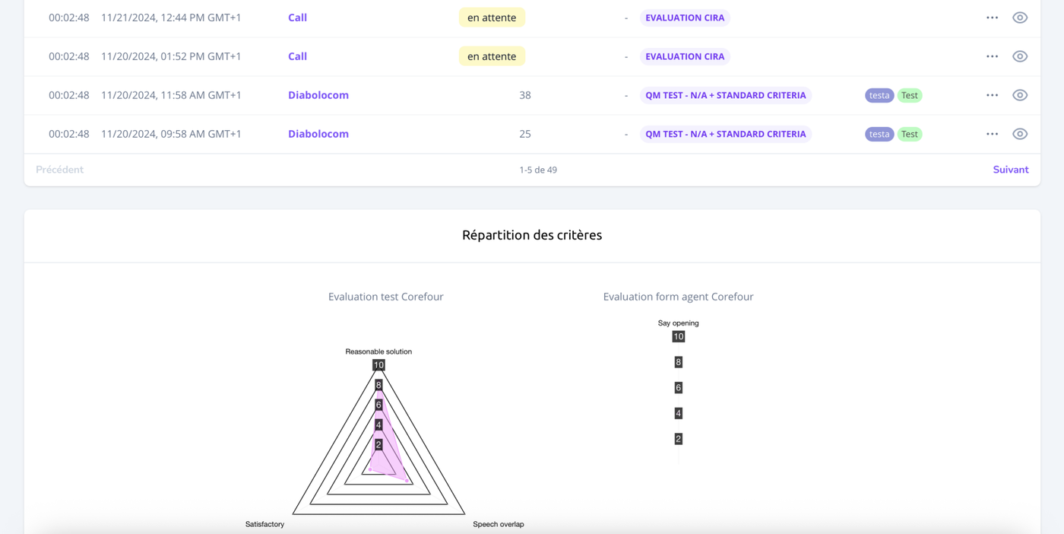
Task: Click eye icon on 11:58 AM Diabolocom row
Action: (1019, 95)
